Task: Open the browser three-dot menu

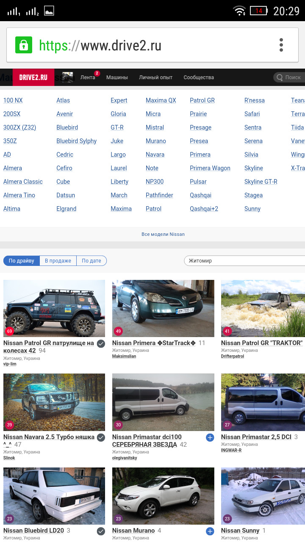Action: [281, 45]
